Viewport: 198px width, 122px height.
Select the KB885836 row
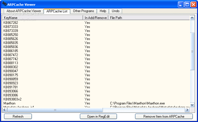pos(96,47)
